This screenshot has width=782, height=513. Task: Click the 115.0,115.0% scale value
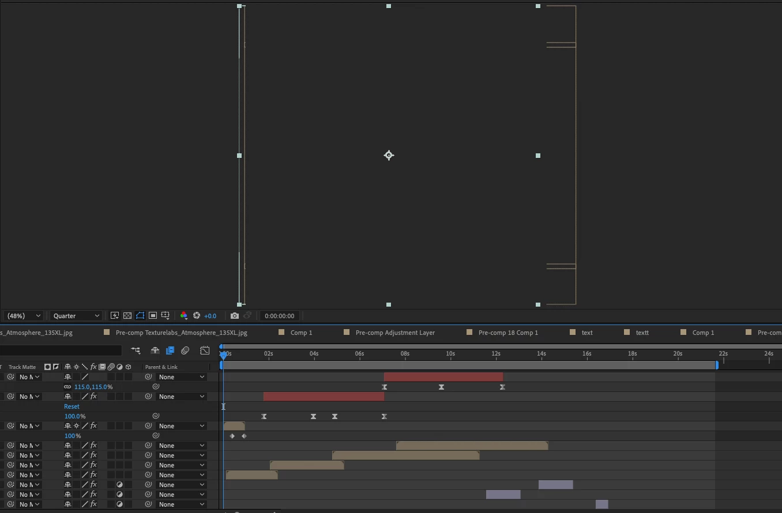[x=93, y=387]
